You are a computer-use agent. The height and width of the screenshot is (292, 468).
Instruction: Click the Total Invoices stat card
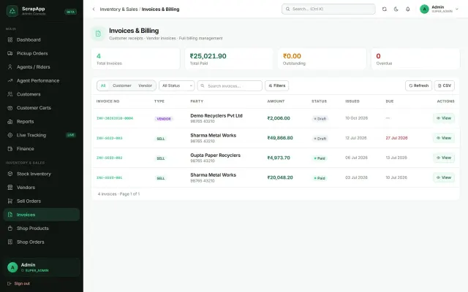coord(135,59)
